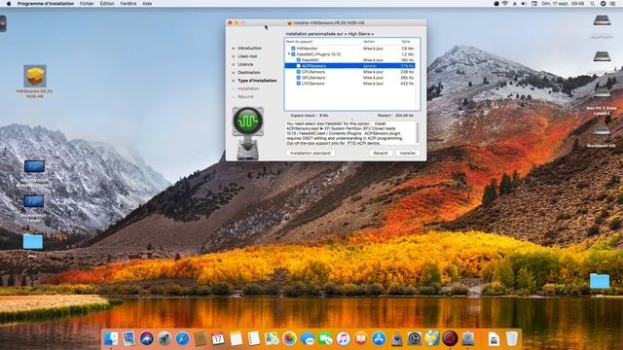Click the description text scrollbar
Screen dimensions: 623x350
click(418, 133)
